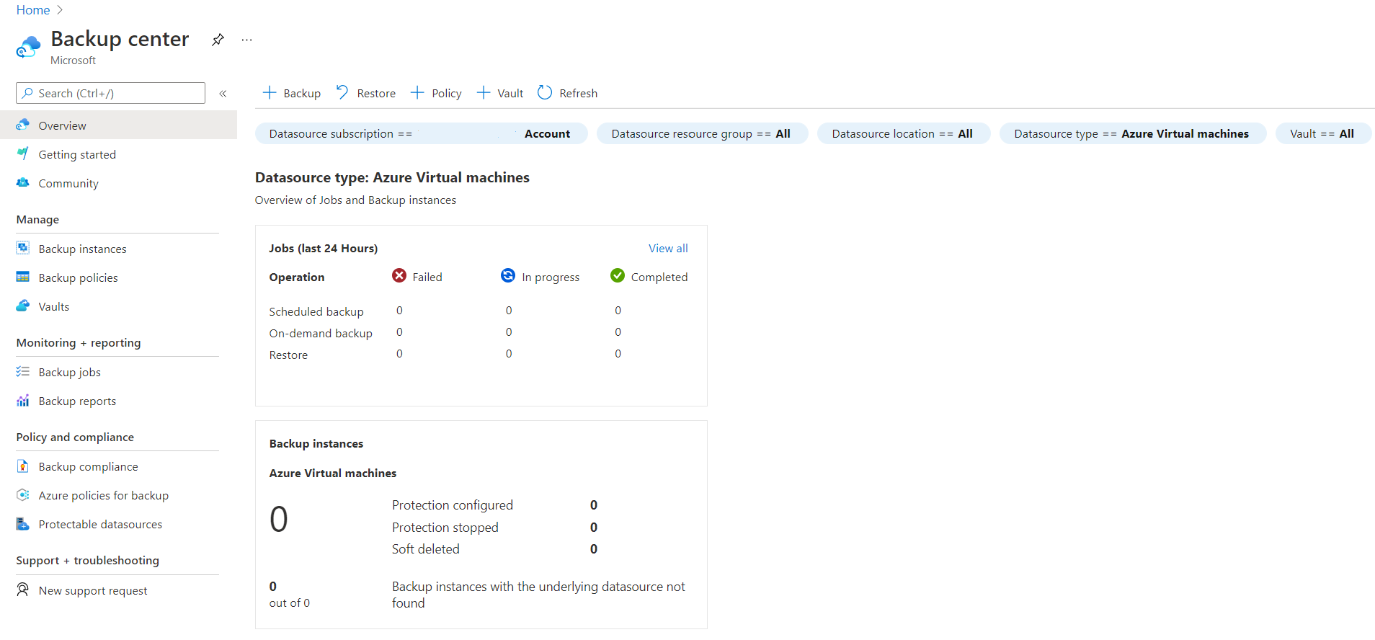Click 'On-demand backup' row label
Viewport: 1375px width, 640px height.
321,333
